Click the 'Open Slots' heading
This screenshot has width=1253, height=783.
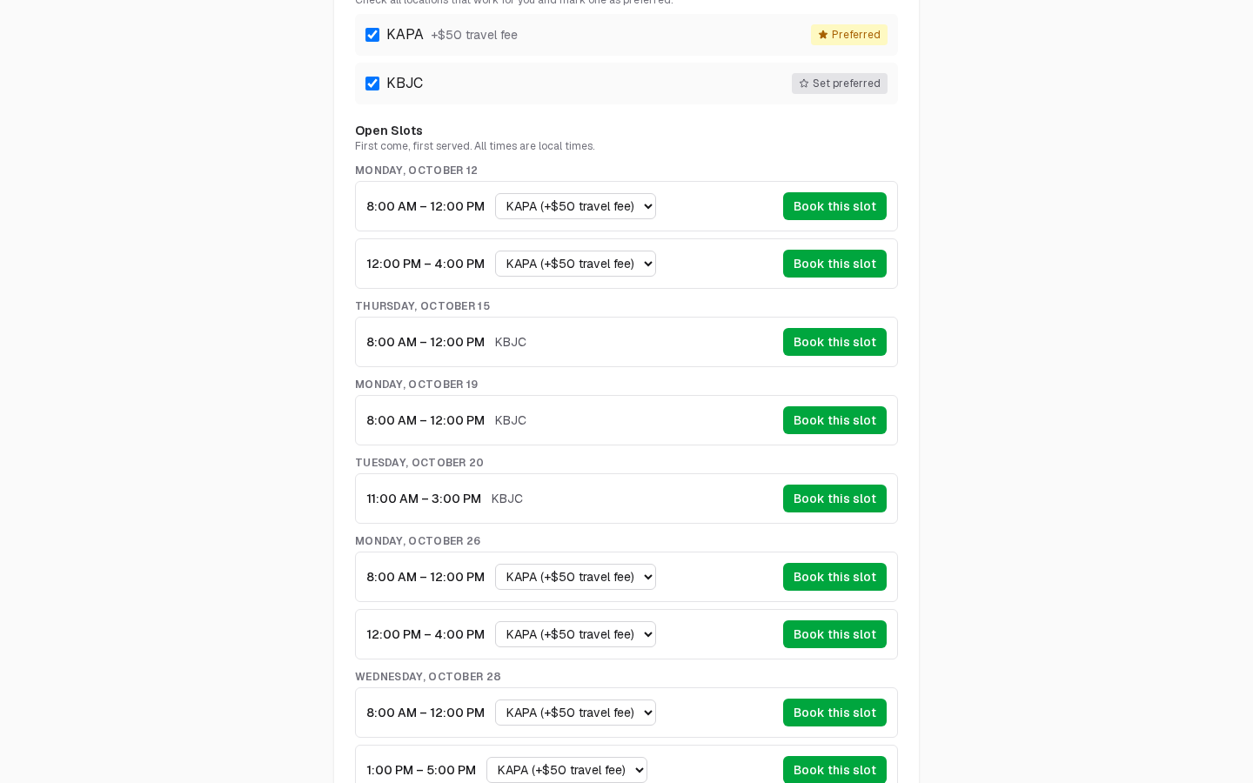pyautogui.click(x=389, y=130)
